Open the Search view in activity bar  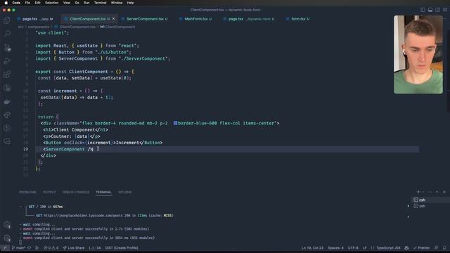[x=7, y=33]
